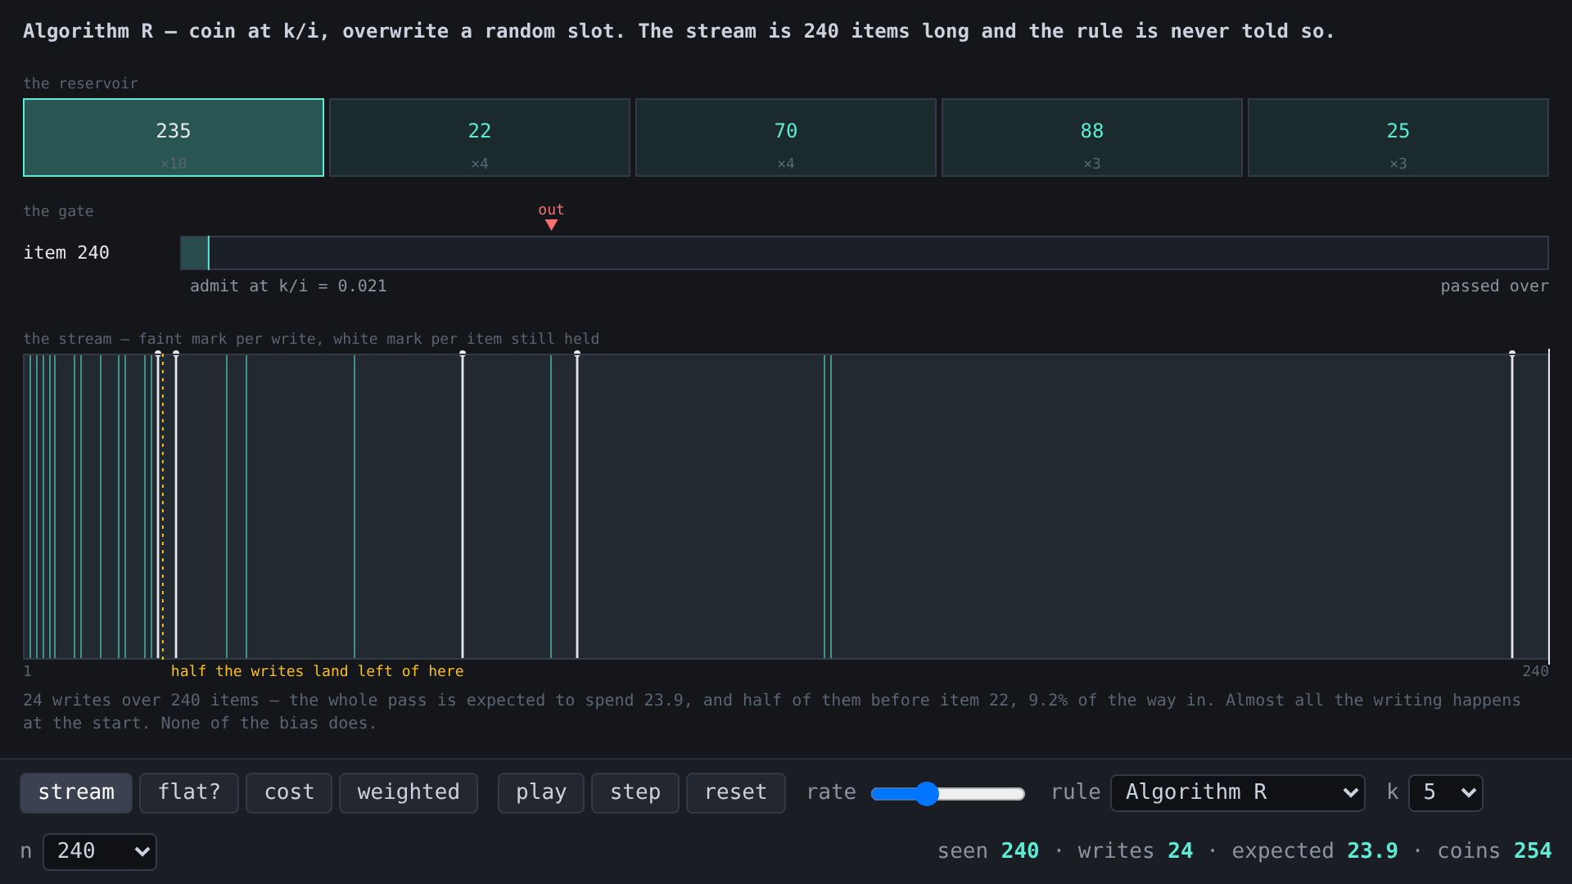Switch to the weighted view
The image size is (1572, 884).
(409, 792)
